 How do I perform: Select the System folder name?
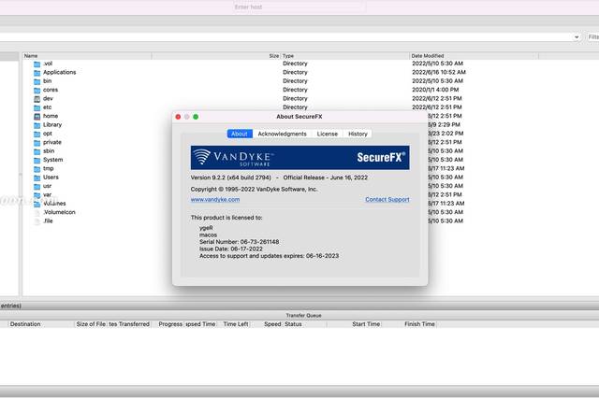[x=52, y=160]
